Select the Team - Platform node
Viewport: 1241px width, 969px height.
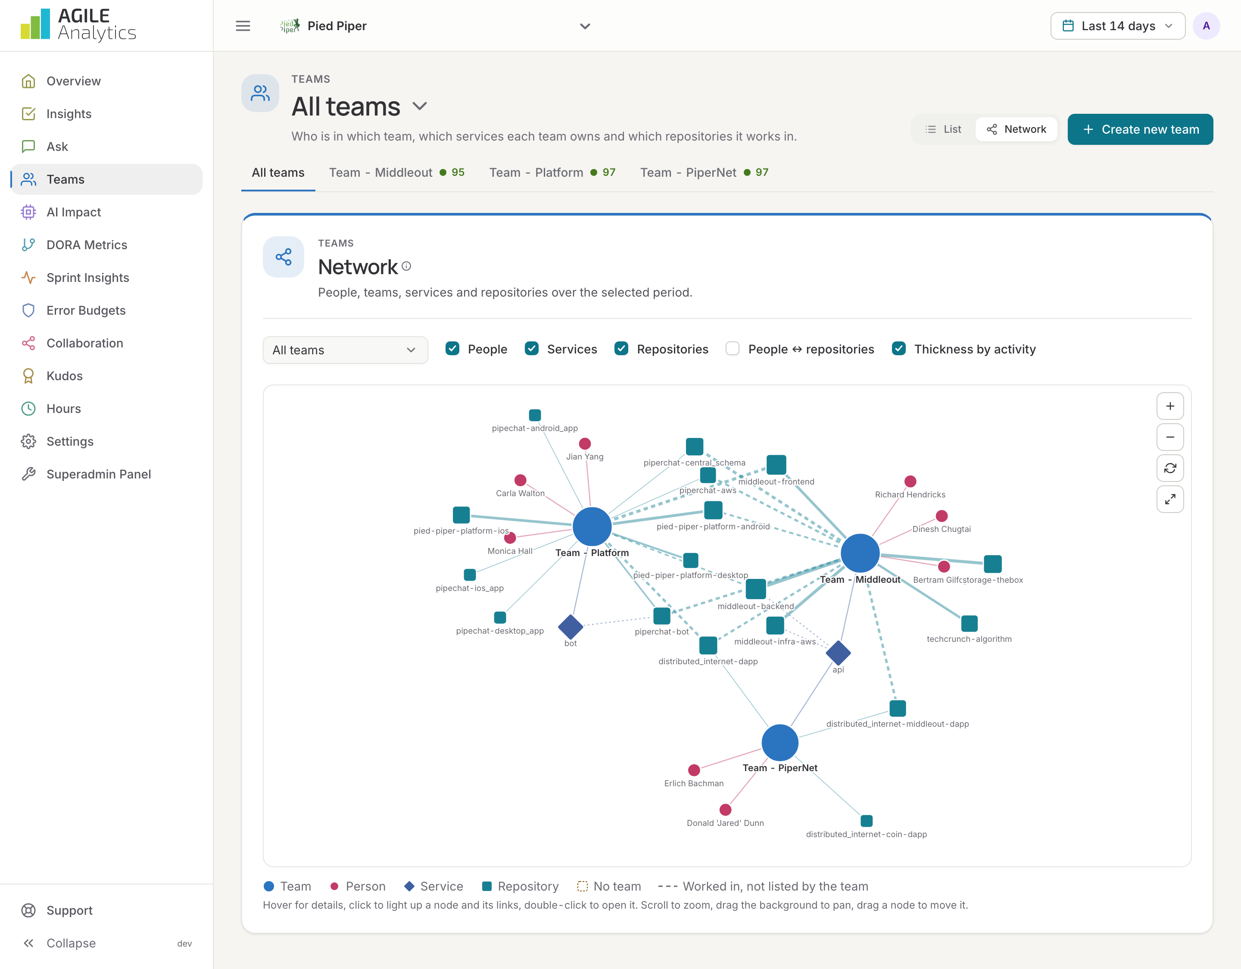point(592,526)
